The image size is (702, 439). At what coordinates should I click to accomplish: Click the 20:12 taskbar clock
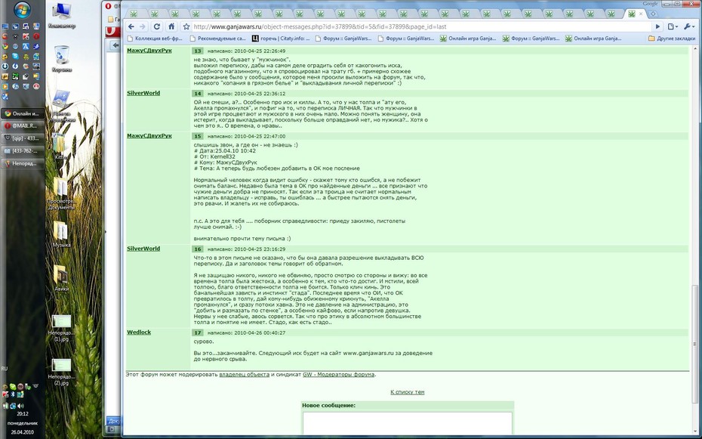[23, 414]
